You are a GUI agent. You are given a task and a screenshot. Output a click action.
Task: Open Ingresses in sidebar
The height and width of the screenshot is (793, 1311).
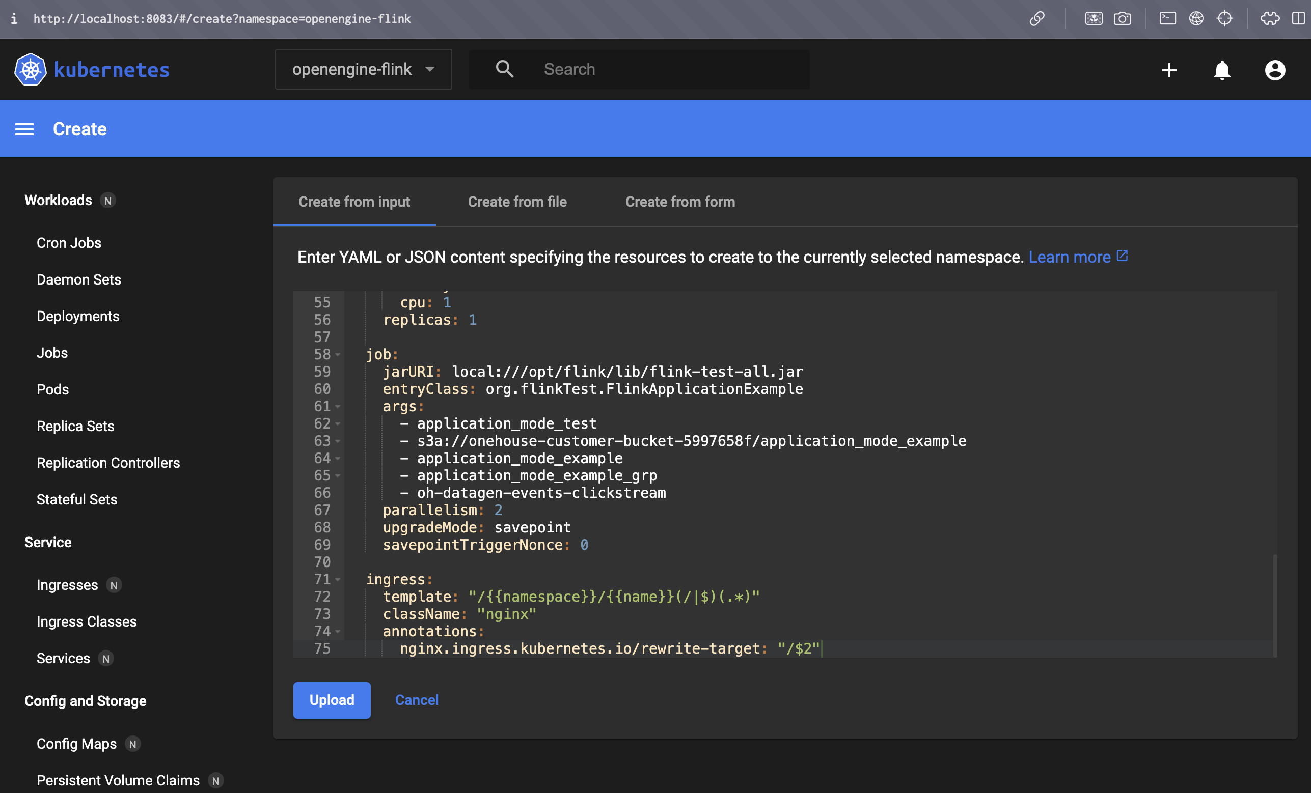(67, 585)
